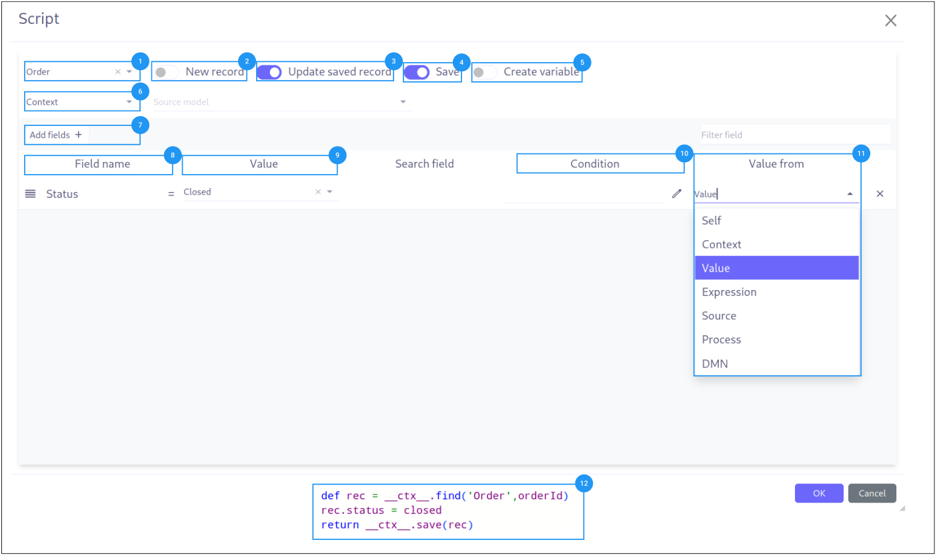Click the Cancel button

(x=872, y=493)
